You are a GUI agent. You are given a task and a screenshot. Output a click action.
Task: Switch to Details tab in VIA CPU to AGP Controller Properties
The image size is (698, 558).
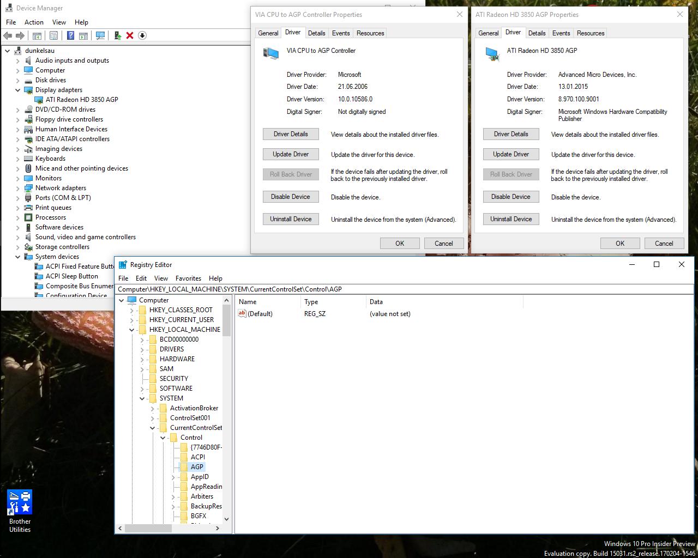tap(316, 33)
